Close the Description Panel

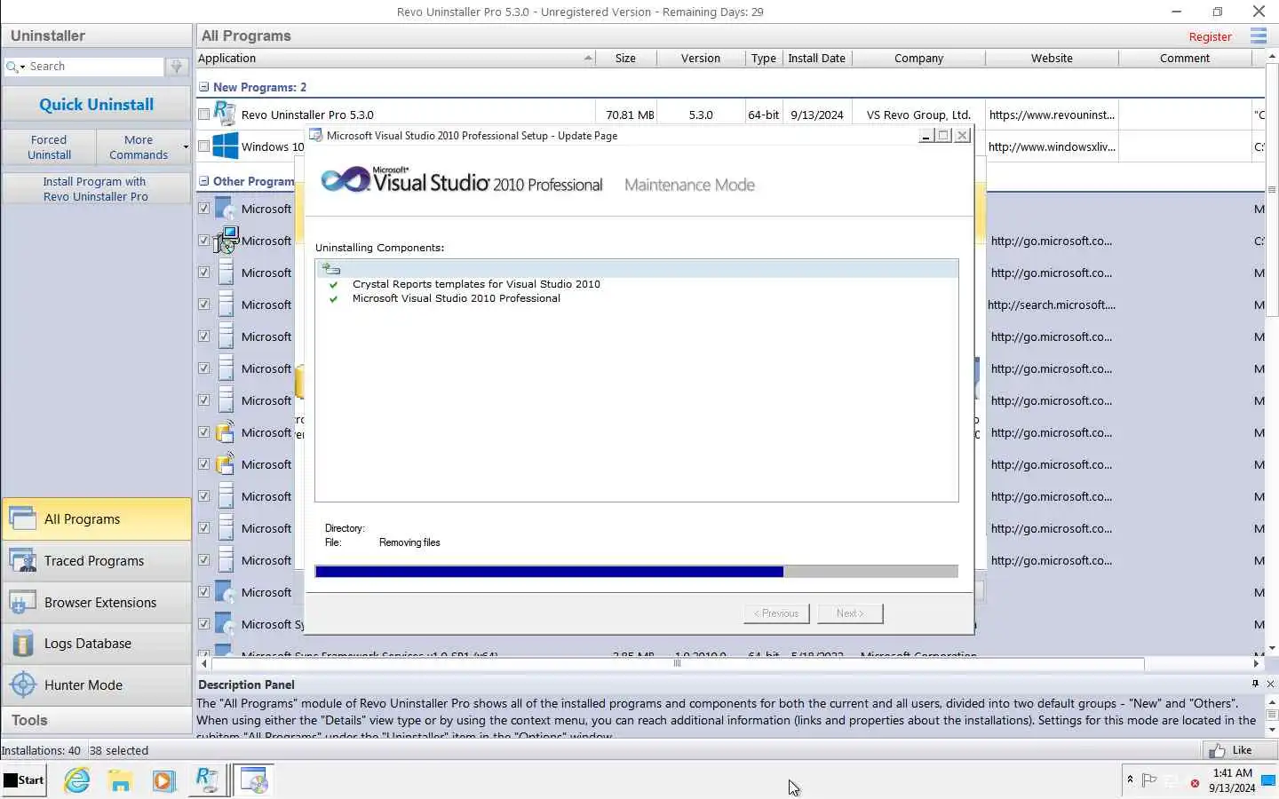[1270, 684]
